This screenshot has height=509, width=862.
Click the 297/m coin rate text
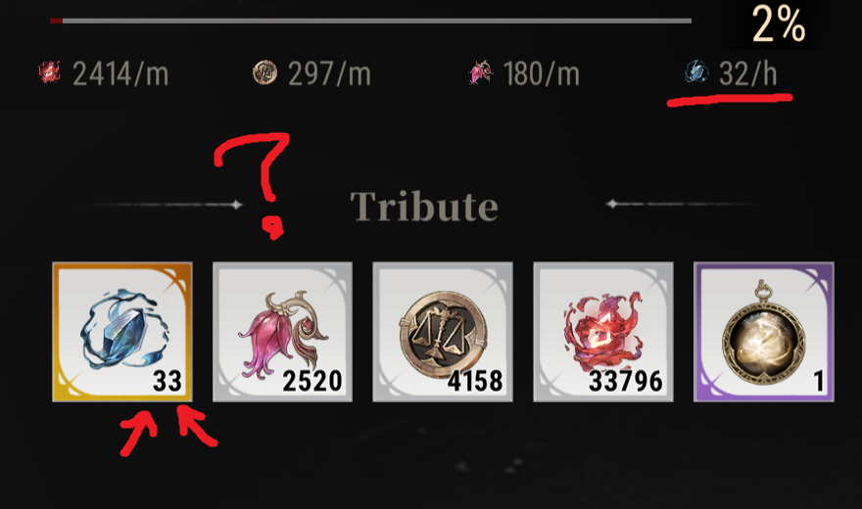coord(329,73)
